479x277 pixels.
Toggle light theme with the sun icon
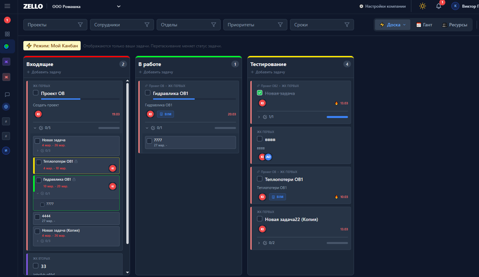click(423, 6)
